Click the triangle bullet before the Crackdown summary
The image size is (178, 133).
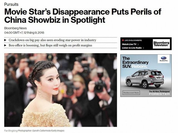tap(5, 40)
